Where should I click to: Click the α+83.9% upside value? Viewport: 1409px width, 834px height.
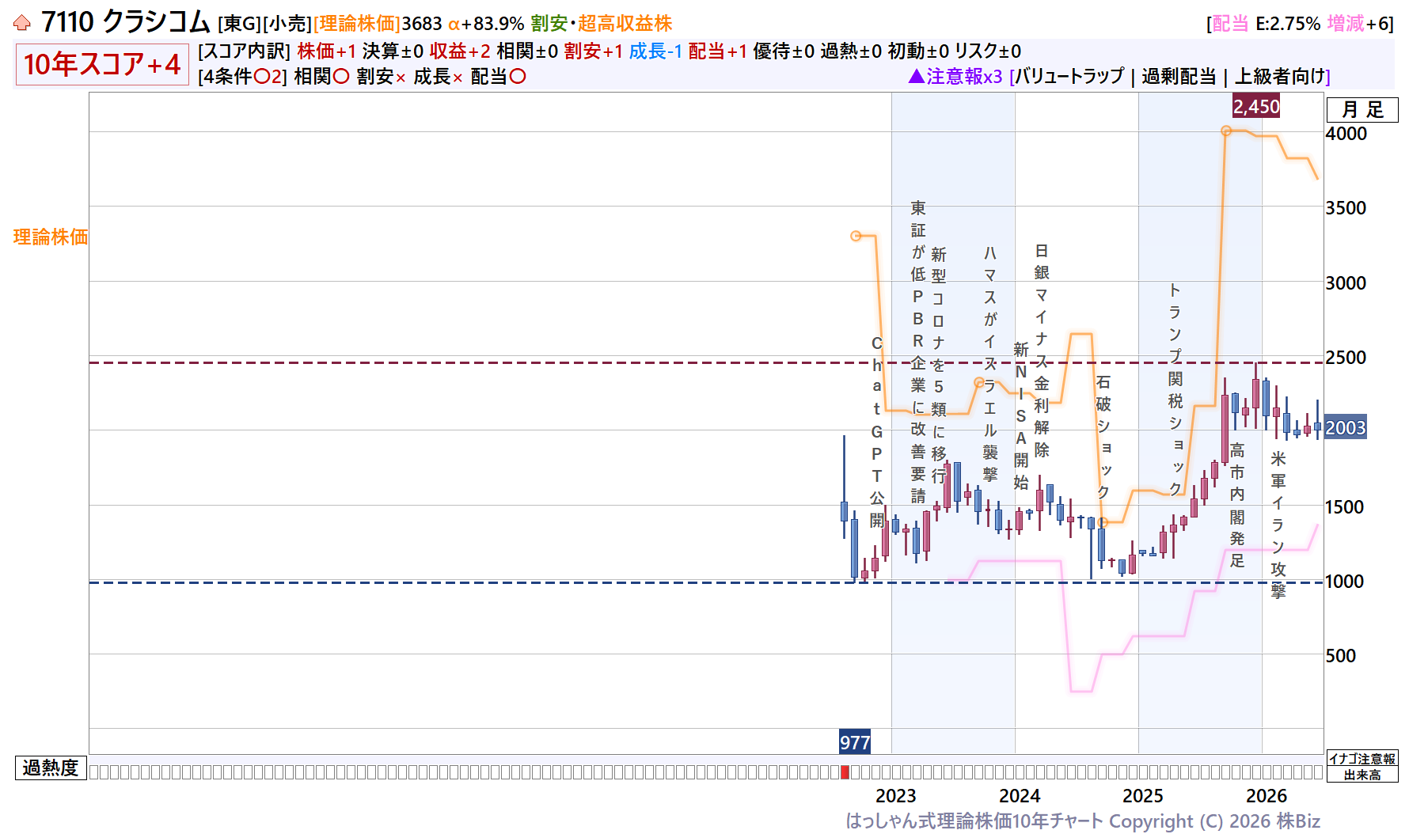[x=486, y=24]
